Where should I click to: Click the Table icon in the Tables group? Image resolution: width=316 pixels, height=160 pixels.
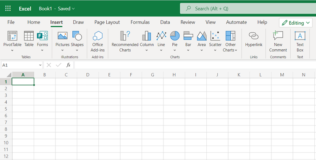pyautogui.click(x=29, y=36)
